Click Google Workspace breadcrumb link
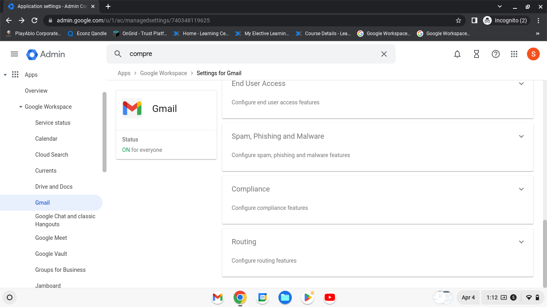 (163, 73)
